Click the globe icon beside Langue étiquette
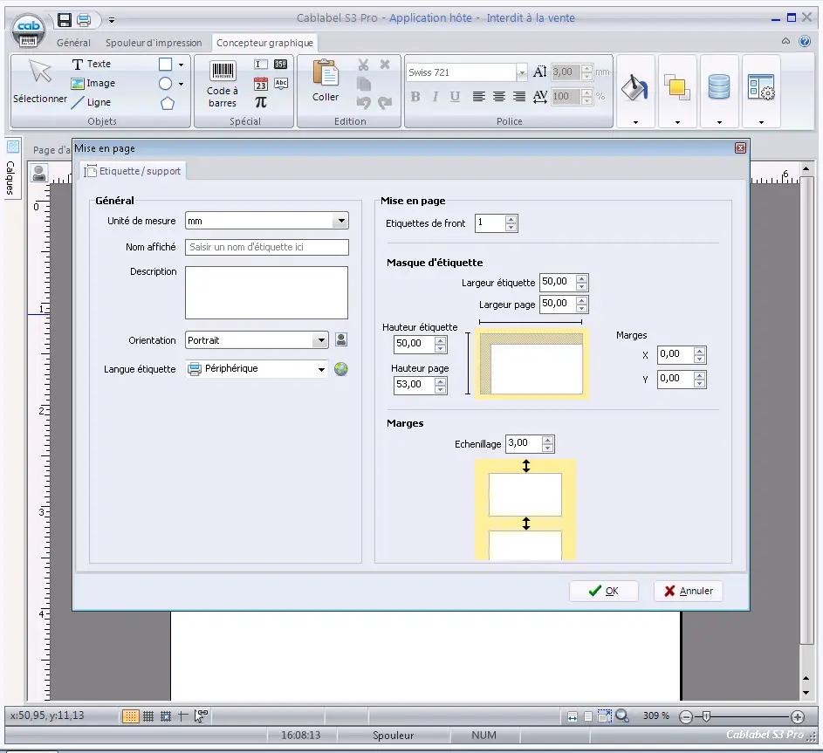 [341, 369]
